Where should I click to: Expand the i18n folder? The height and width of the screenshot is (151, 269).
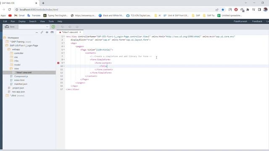pyautogui.click(x=11, y=61)
